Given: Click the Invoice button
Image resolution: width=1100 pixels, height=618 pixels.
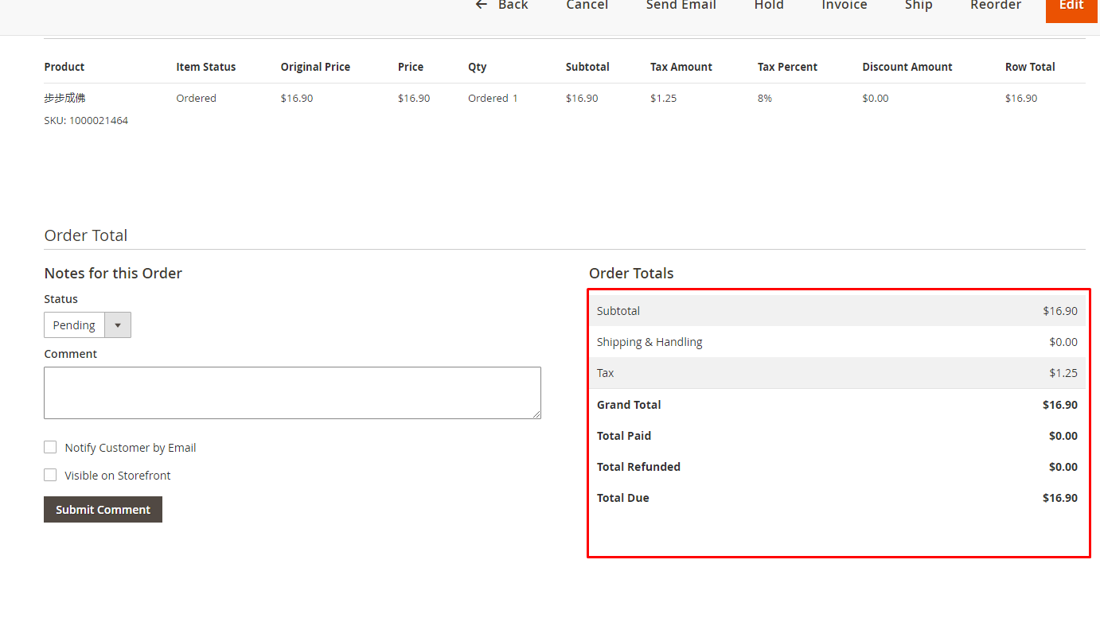Looking at the screenshot, I should pos(844,6).
